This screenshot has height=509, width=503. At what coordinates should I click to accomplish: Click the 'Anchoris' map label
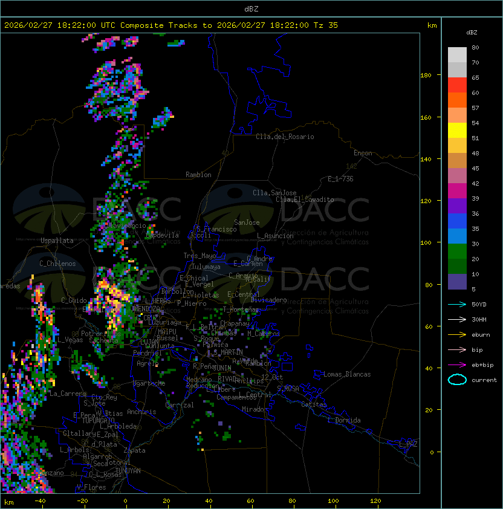(141, 412)
